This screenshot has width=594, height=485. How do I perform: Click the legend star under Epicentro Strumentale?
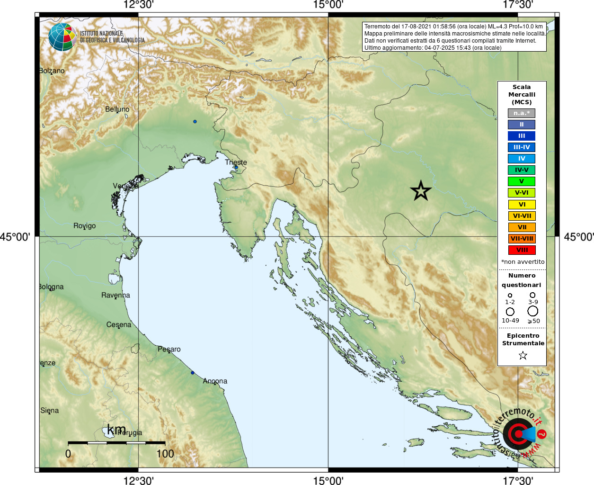click(x=523, y=355)
